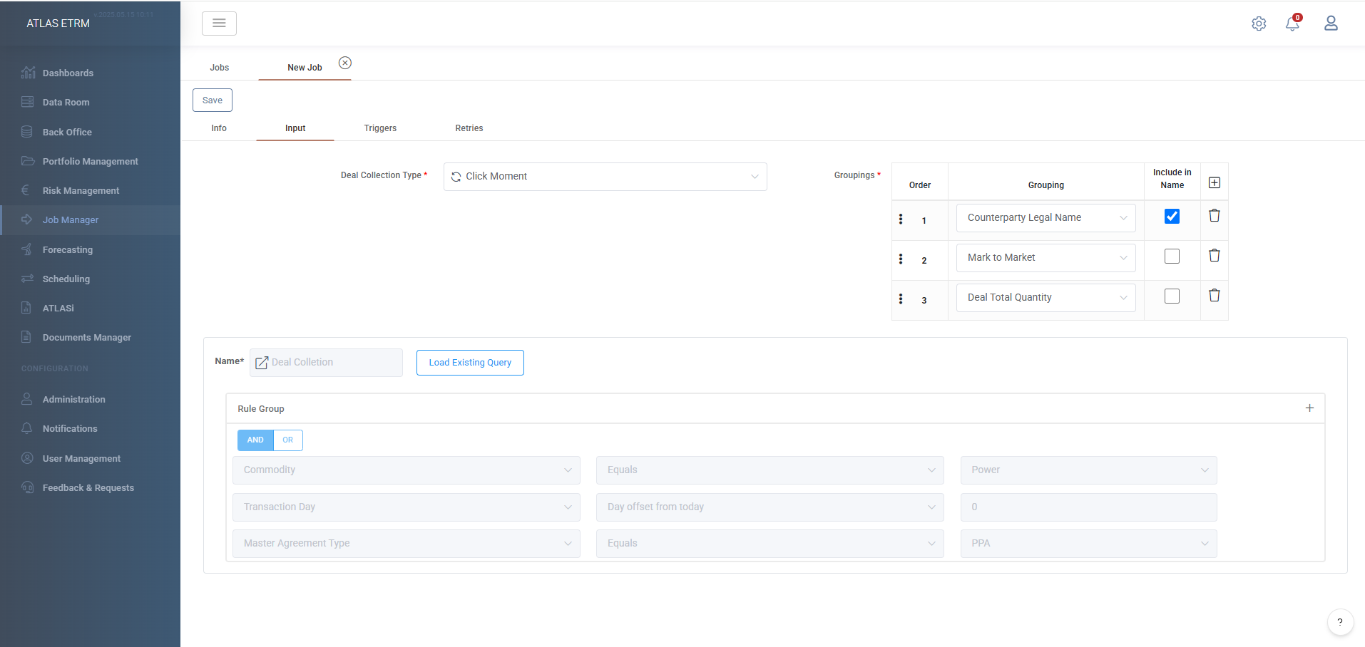1365x647 pixels.
Task: Add a new grouping row
Action: click(1215, 183)
